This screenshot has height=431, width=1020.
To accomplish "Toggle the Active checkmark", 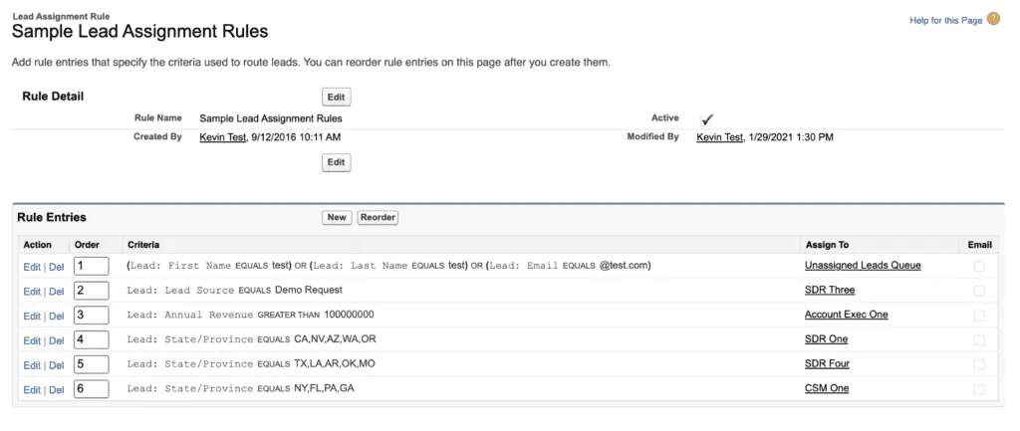I will coord(707,119).
